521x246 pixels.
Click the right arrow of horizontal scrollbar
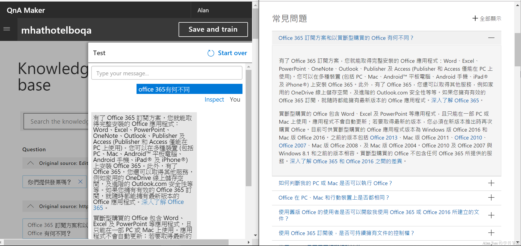(x=248, y=242)
